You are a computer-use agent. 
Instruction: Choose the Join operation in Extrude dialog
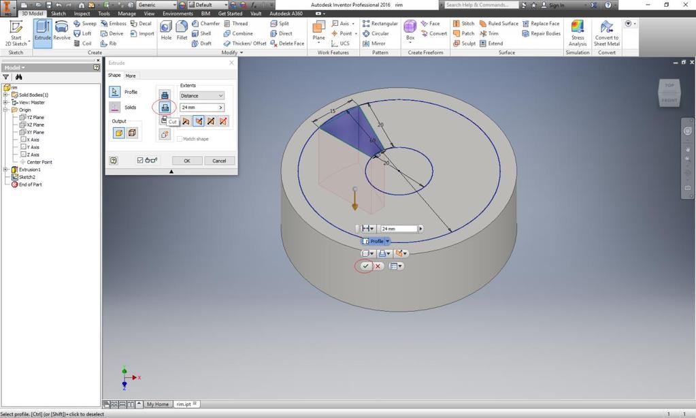[x=165, y=95]
